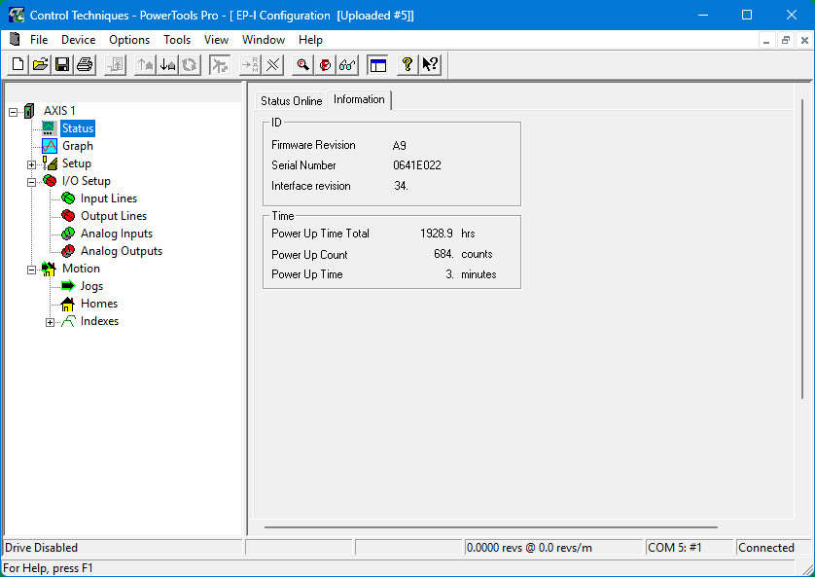Click the Update/refresh circular arrows icon
This screenshot has width=815, height=577.
(191, 65)
